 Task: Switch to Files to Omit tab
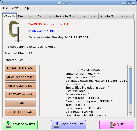pos(109,16)
